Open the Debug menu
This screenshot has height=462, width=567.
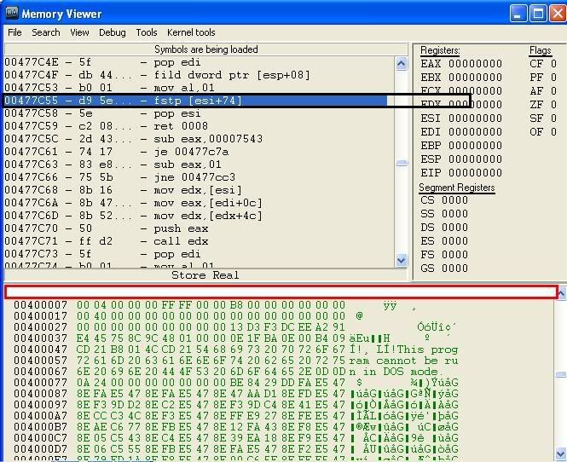pyautogui.click(x=112, y=32)
